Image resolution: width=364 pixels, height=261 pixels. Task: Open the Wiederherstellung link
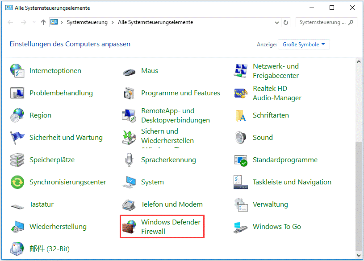coord(58,227)
